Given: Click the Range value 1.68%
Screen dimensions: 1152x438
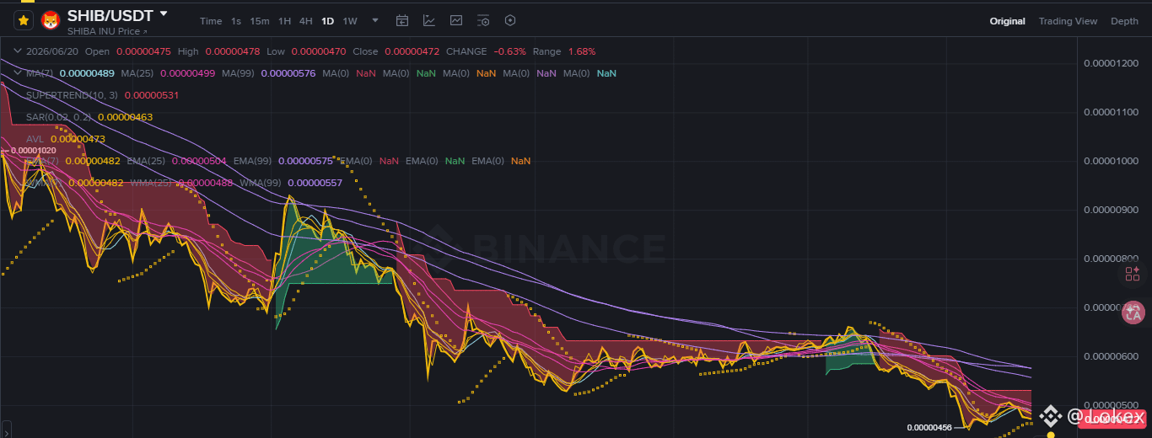Looking at the screenshot, I should [582, 51].
